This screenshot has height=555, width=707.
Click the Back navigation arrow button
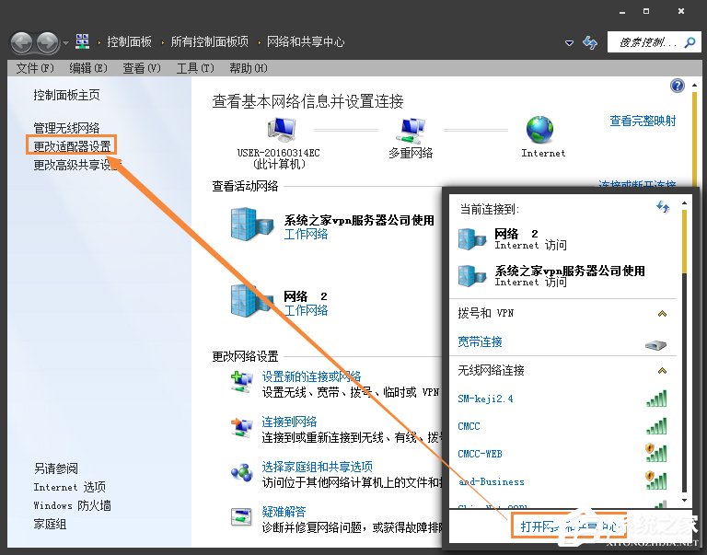(x=21, y=42)
